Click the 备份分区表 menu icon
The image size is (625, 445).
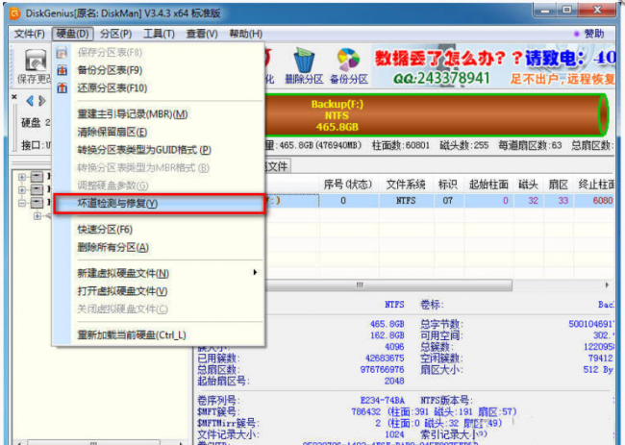point(62,70)
